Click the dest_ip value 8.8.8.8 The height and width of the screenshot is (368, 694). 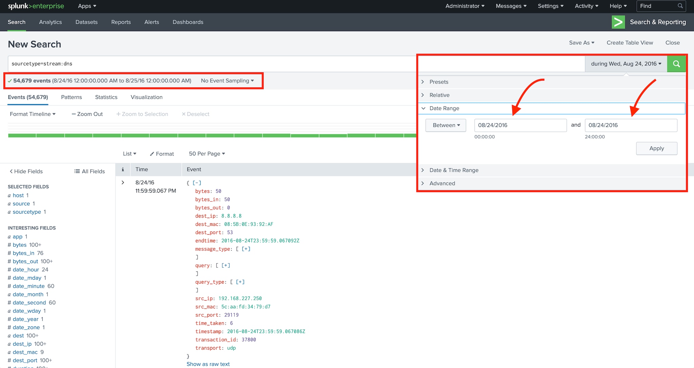tap(231, 216)
